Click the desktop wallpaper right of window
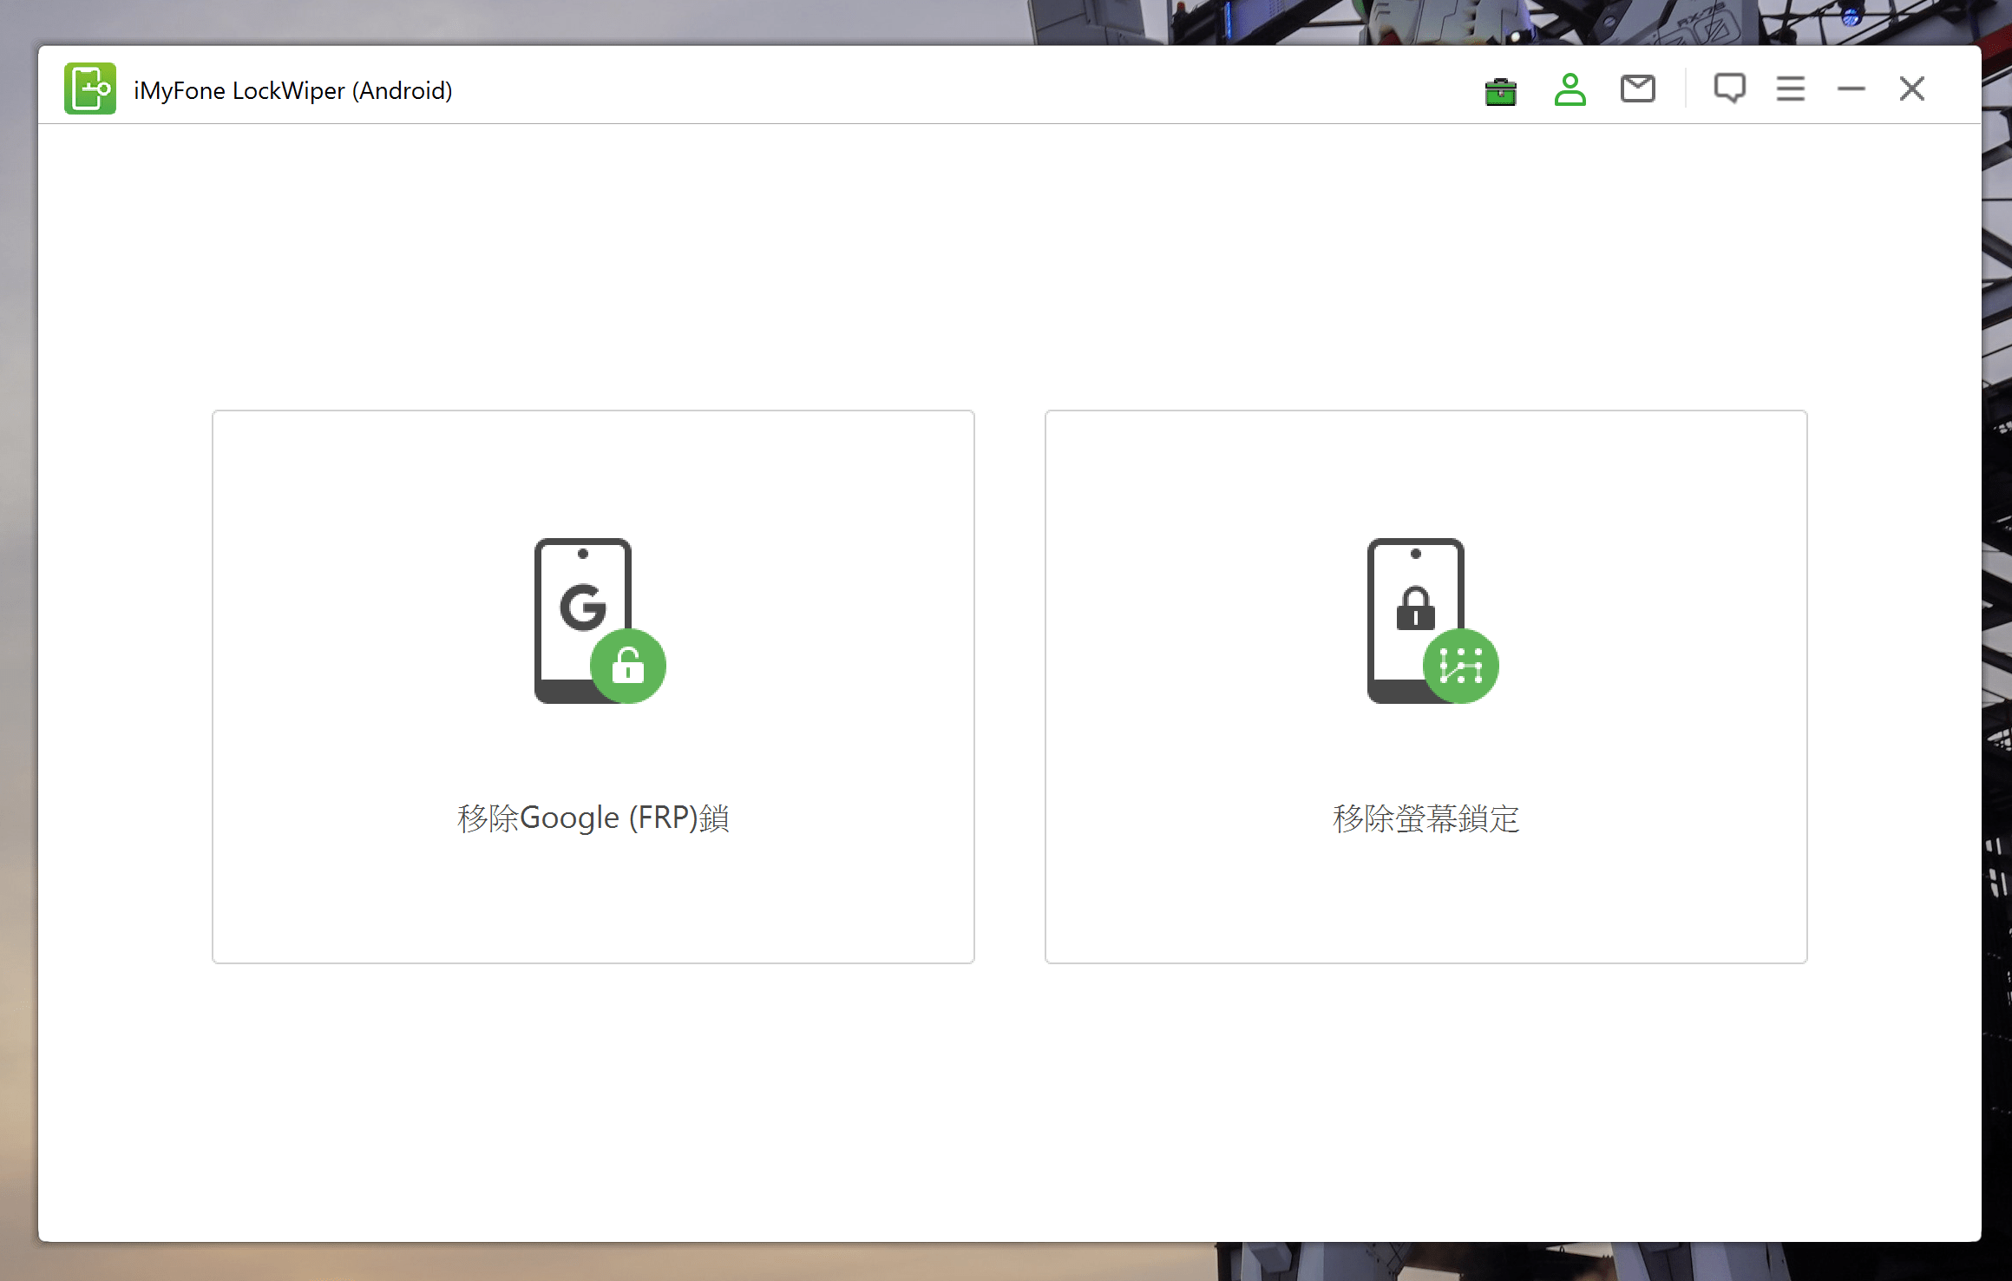Screen dimensions: 2012x1281 1997,608
